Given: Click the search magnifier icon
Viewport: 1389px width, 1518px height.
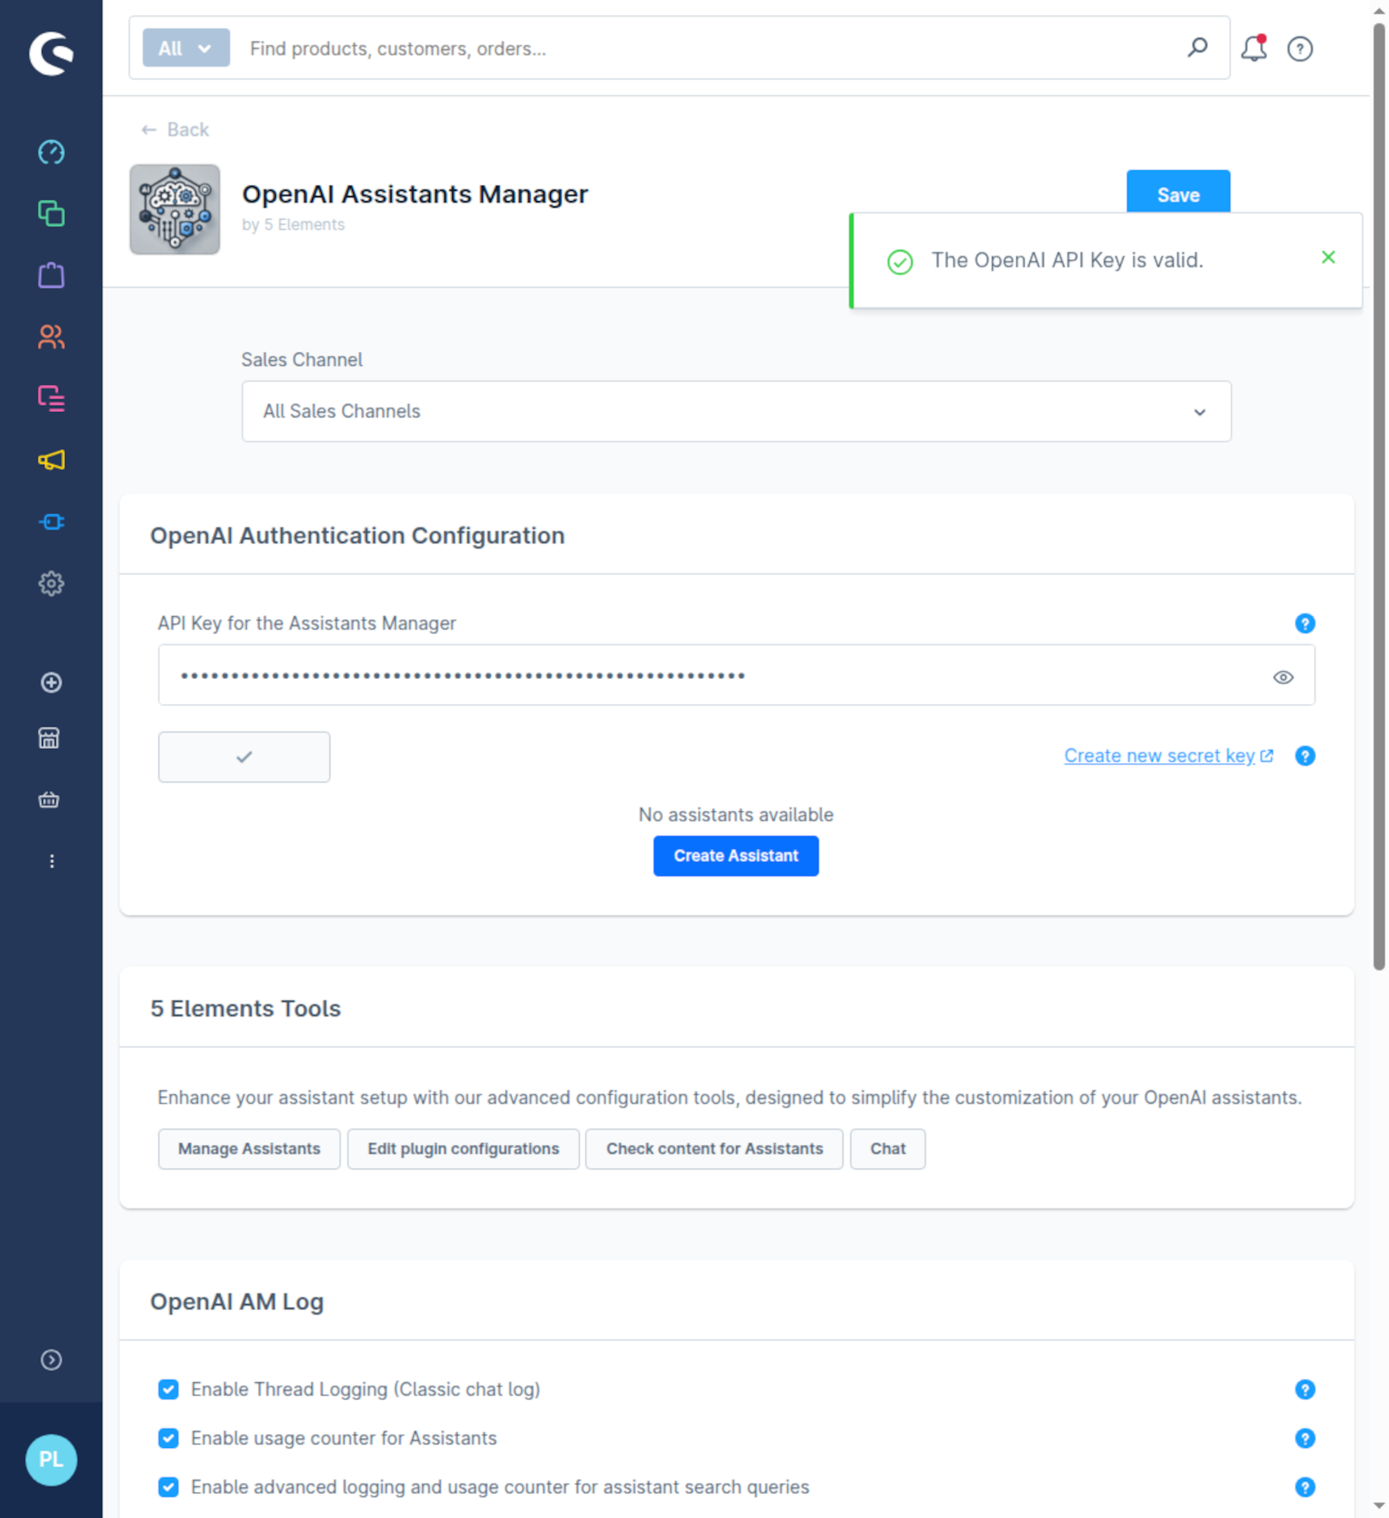Looking at the screenshot, I should [1197, 48].
